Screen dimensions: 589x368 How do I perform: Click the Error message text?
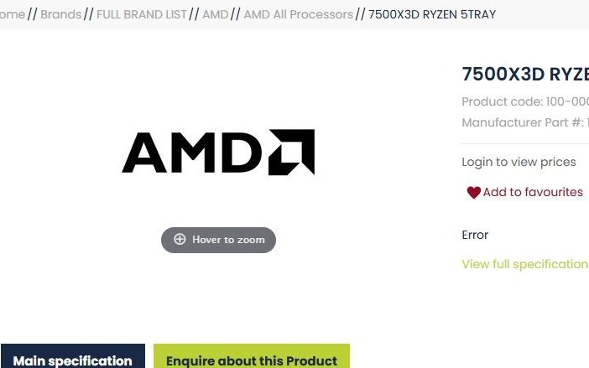coord(475,235)
